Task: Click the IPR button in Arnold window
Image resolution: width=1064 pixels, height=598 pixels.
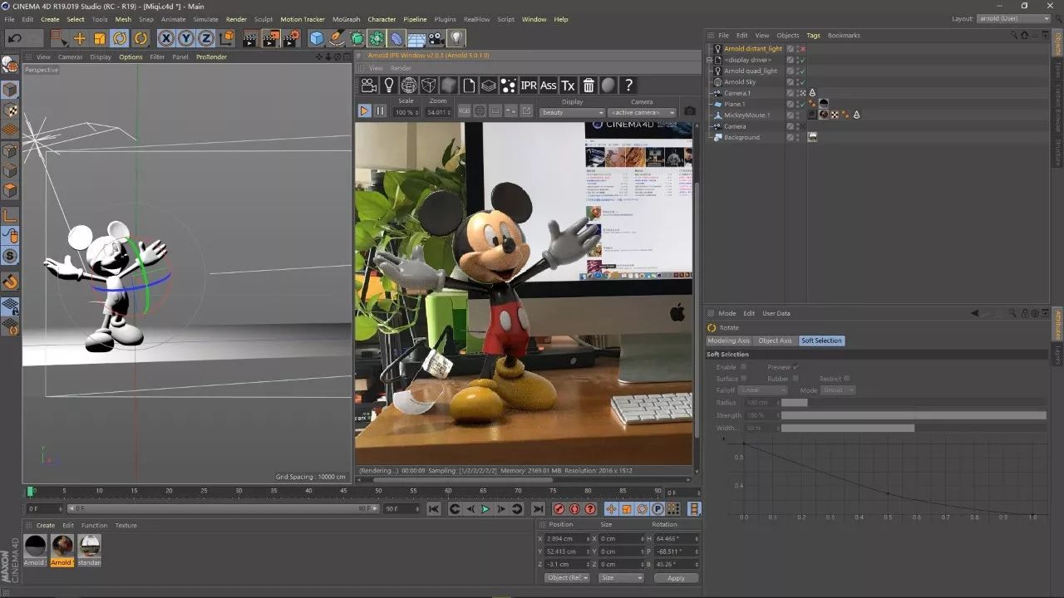Action: [529, 86]
